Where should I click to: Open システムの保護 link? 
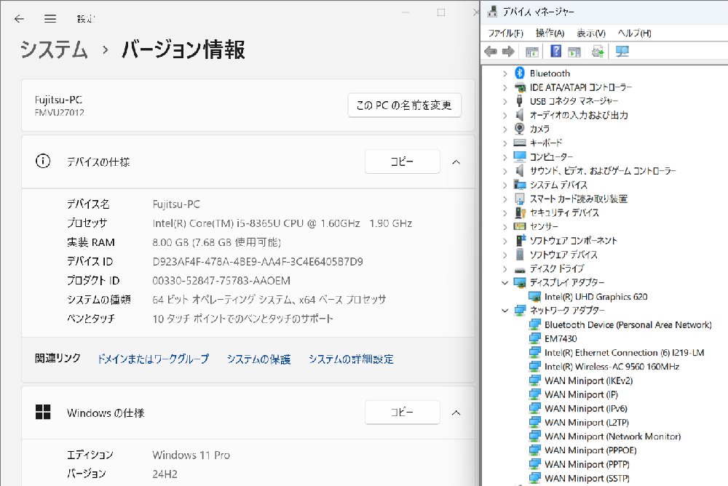click(258, 359)
